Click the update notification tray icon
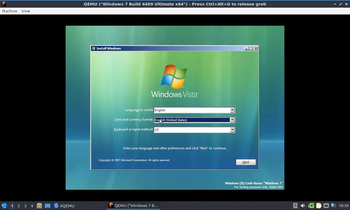This screenshot has width=350, height=210. tap(333, 205)
